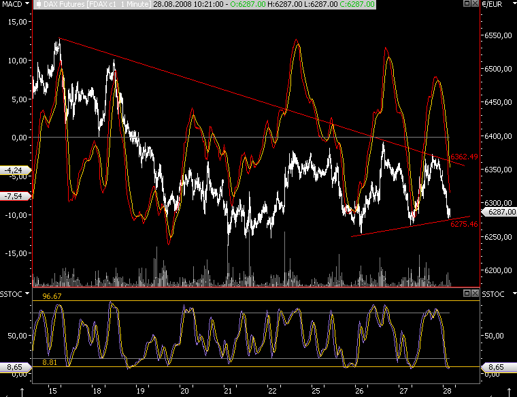Select the left 8,65 stochastic value marker

click(x=16, y=366)
